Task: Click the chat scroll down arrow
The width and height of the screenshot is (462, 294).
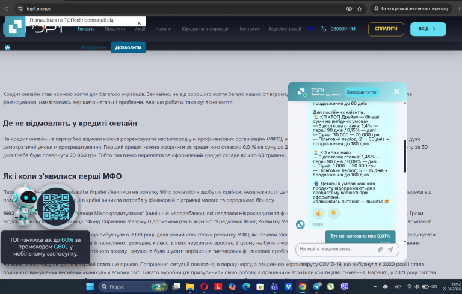Action: tap(405, 242)
